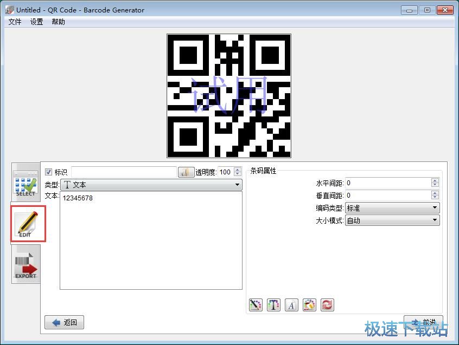Close the Barcode Generator window
Image resolution: width=459 pixels, height=345 pixels.
click(445, 10)
